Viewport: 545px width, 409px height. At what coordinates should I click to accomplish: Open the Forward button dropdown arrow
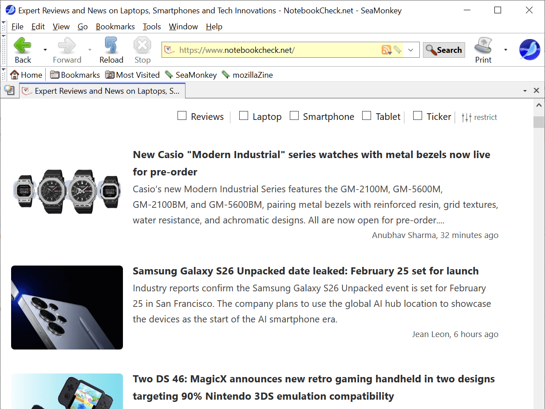tap(91, 50)
